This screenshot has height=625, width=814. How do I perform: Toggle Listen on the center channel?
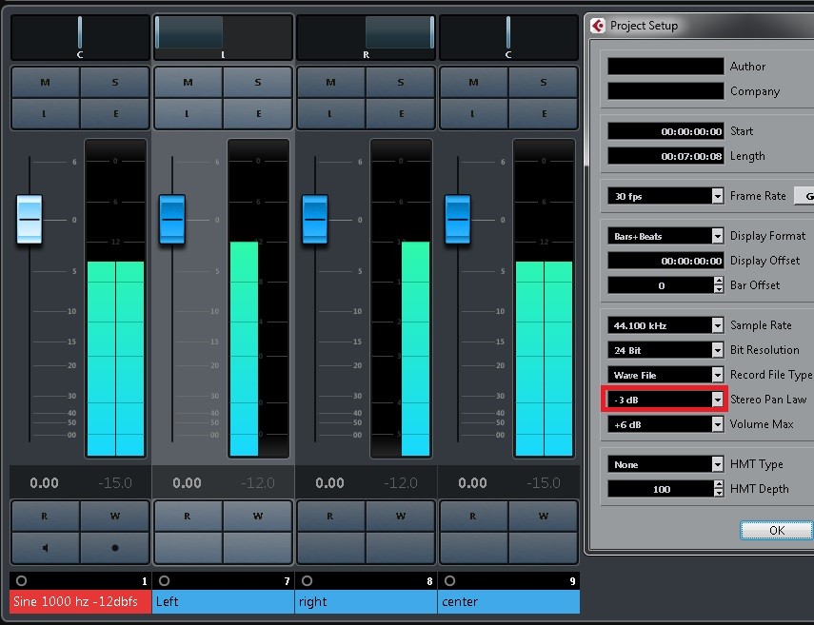tap(474, 113)
